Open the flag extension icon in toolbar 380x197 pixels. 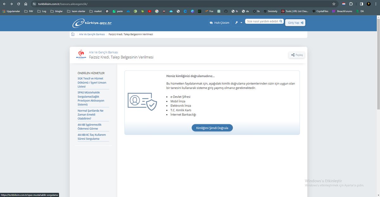click(x=344, y=4)
